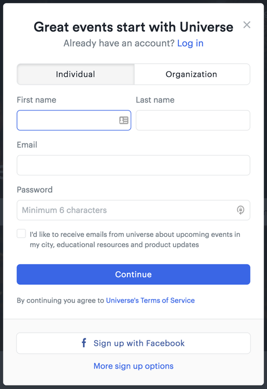Close the Universe sign-up dialog

coord(247,25)
